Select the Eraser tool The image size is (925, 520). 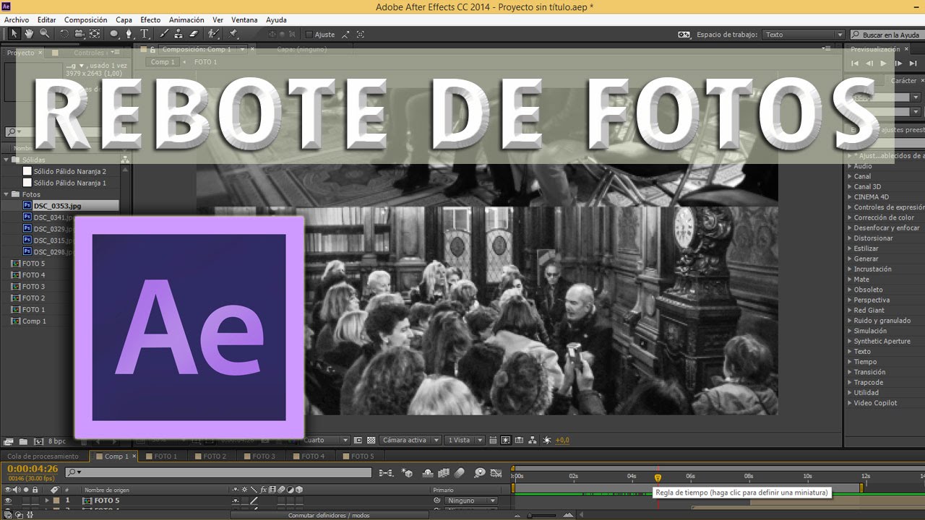[x=194, y=34]
